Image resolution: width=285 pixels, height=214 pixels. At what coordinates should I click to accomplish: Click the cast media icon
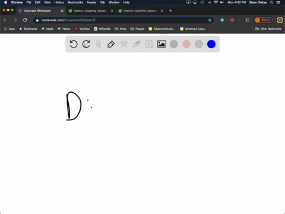click(248, 20)
